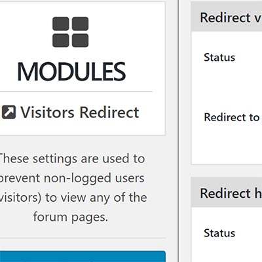Select the second 'Redirect h…' panel header
The width and height of the screenshot is (262, 262).
(x=227, y=193)
